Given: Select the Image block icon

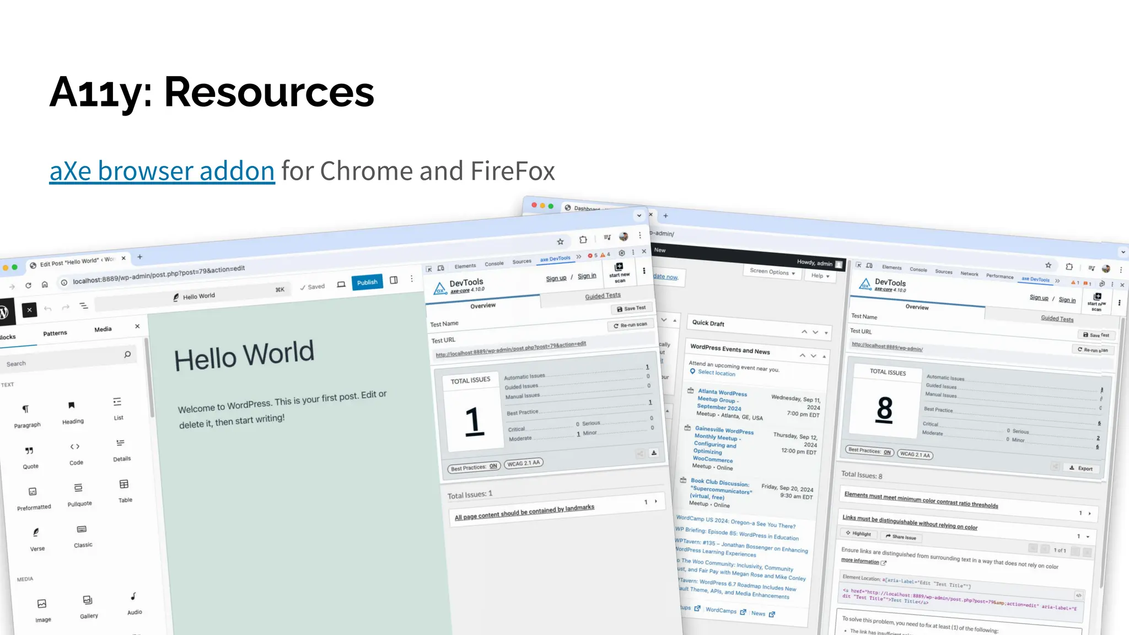Looking at the screenshot, I should pyautogui.click(x=42, y=604).
